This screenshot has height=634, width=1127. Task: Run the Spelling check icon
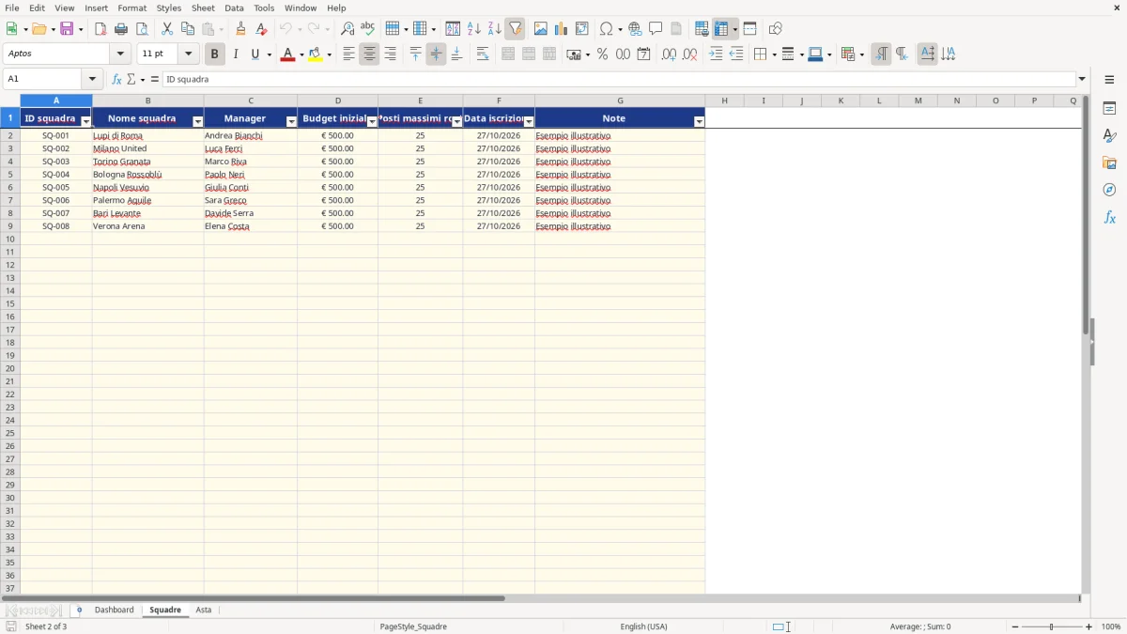368,29
